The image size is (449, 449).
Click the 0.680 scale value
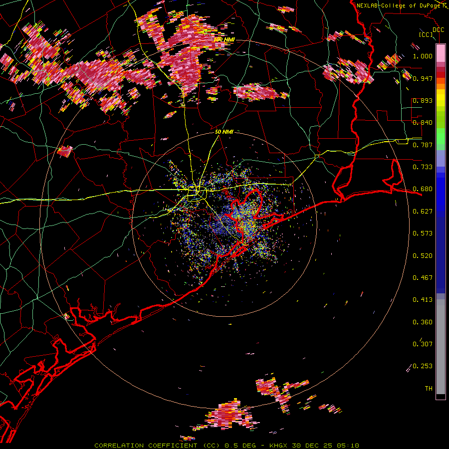423,189
